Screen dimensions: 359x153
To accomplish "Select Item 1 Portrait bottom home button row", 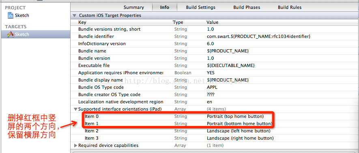I will (x=215, y=124).
